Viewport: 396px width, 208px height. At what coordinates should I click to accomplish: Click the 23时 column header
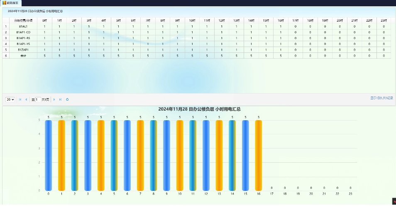pyautogui.click(x=384, y=20)
